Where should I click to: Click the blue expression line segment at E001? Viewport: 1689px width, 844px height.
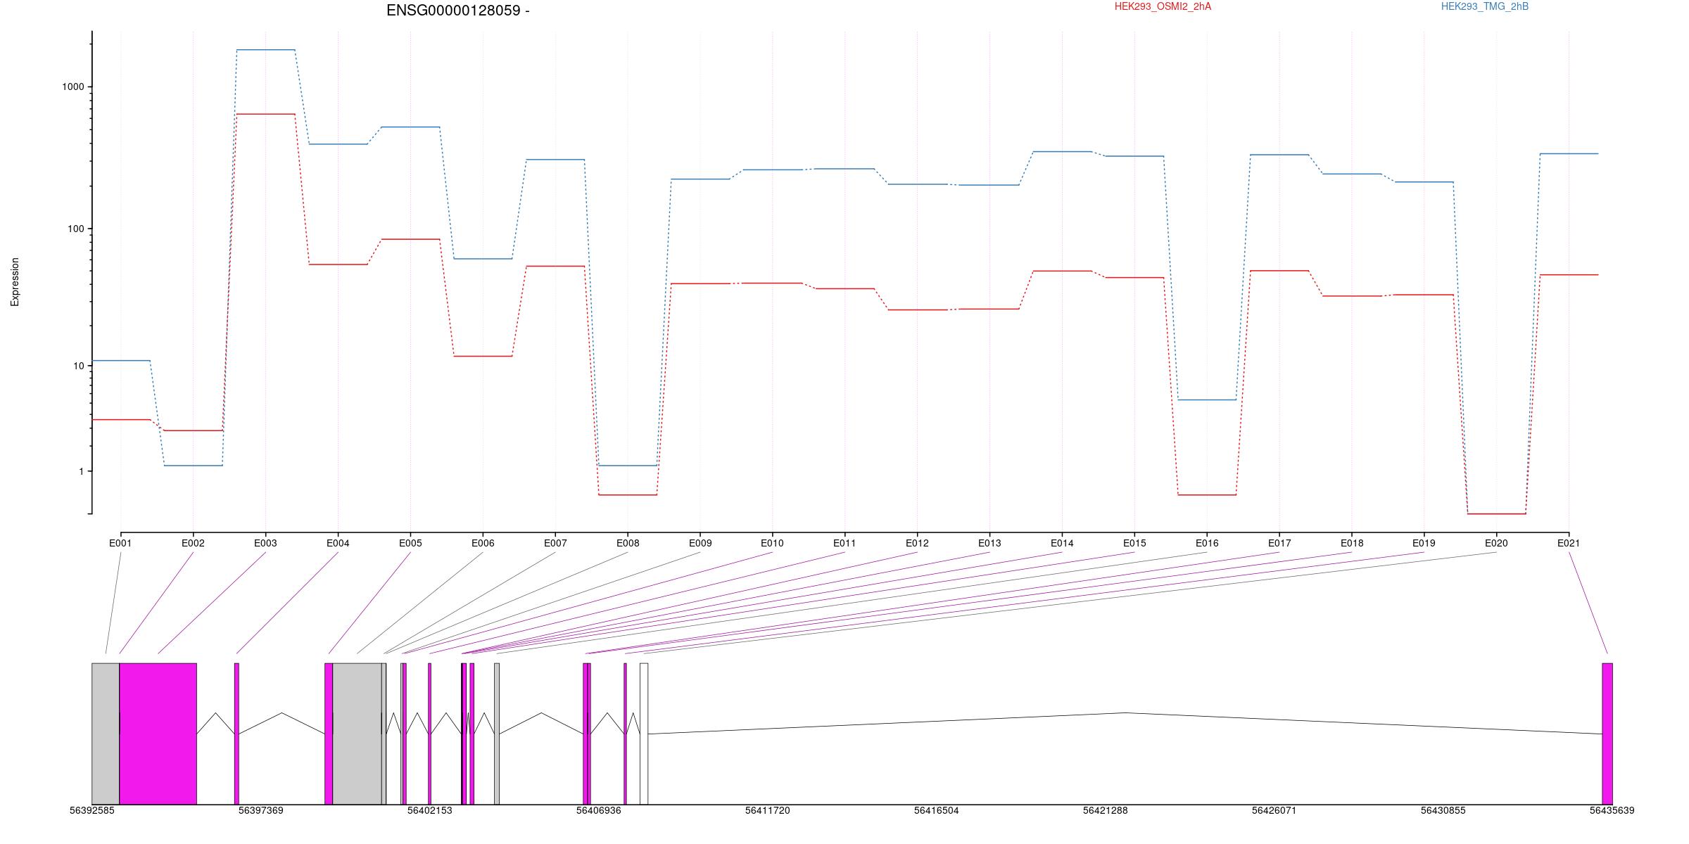(x=120, y=361)
